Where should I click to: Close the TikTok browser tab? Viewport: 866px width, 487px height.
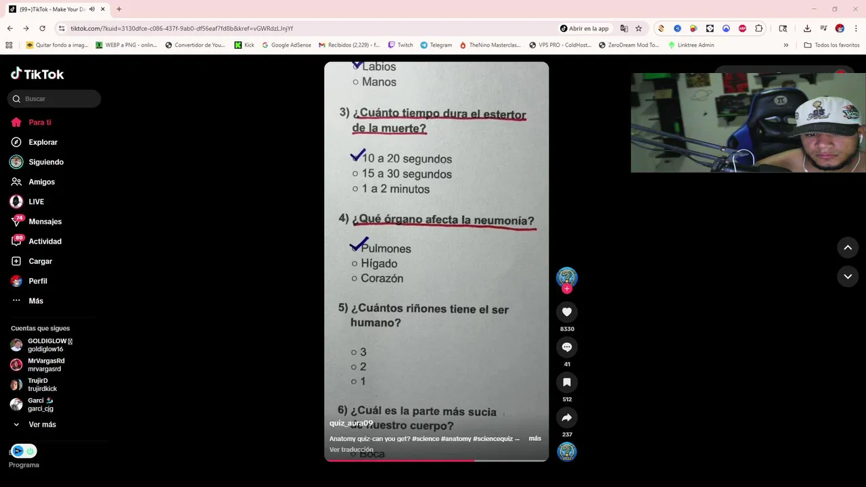tap(103, 9)
